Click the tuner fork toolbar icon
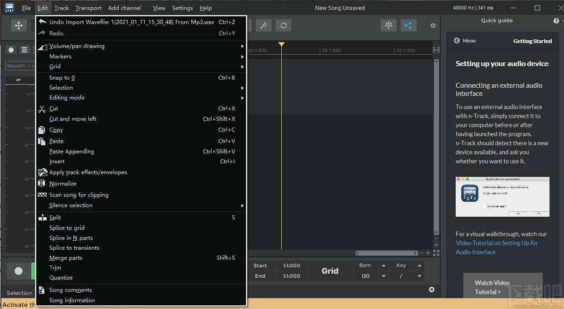Image resolution: width=564 pixels, height=309 pixels. [264, 25]
